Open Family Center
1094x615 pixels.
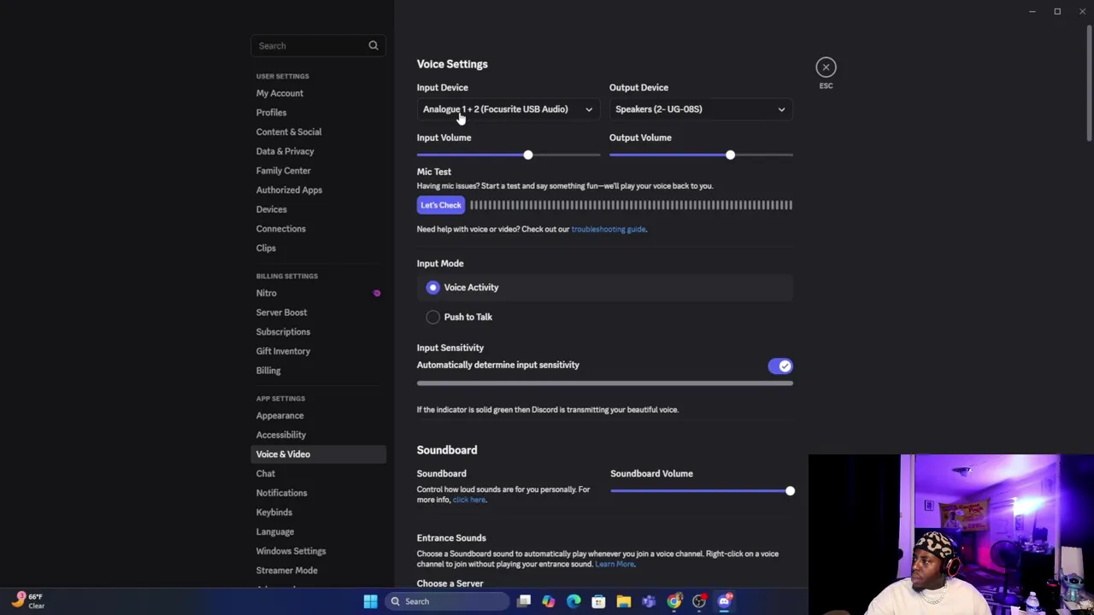point(283,171)
